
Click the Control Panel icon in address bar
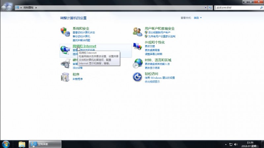click(x=17, y=8)
